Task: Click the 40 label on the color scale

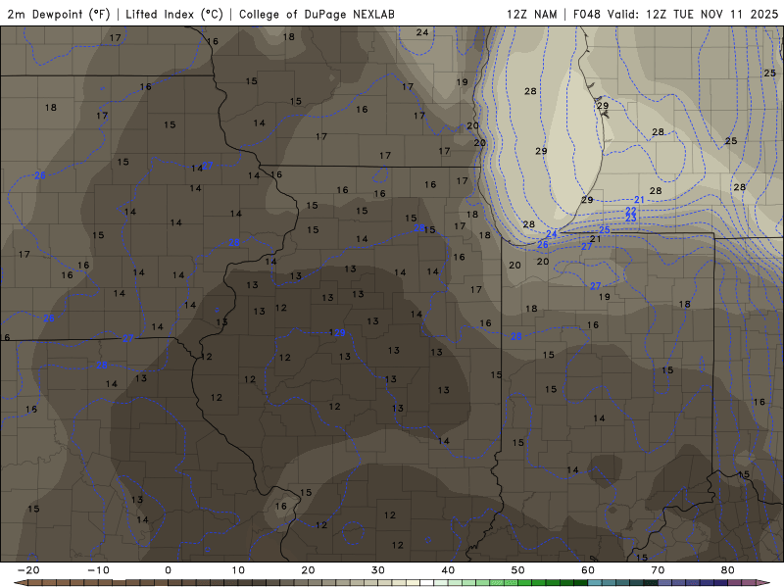Action: [x=448, y=570]
